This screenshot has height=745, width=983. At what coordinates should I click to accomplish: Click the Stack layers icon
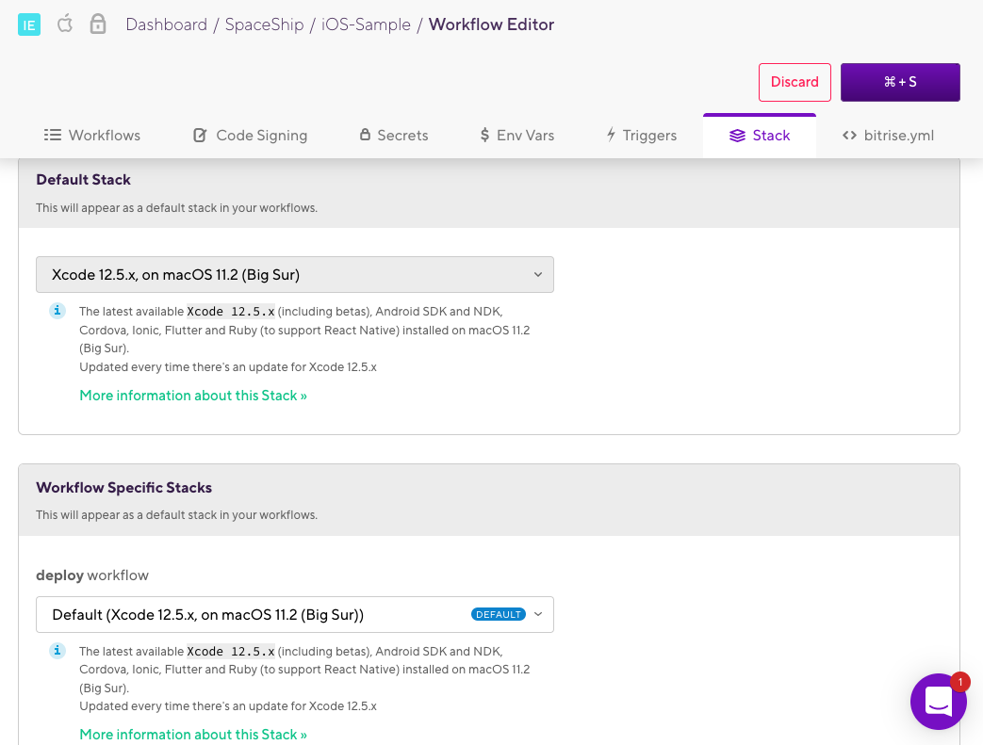point(737,136)
